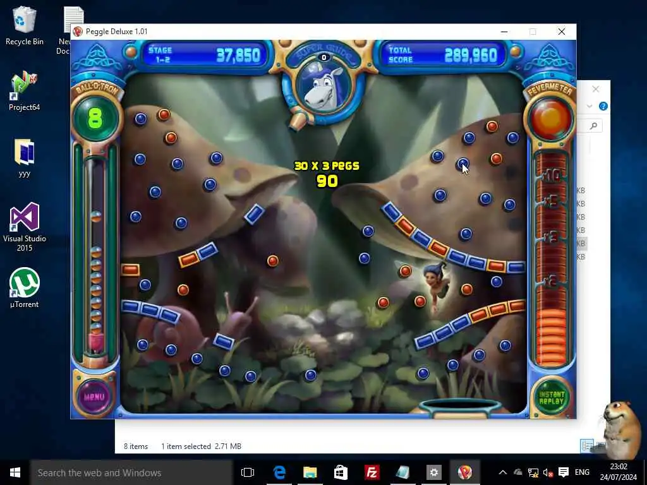Click the File Explorer help icon
647x485 pixels.
tap(603, 106)
